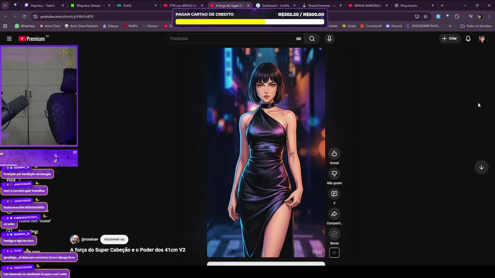
Task: Expand hidden bookmarks with double chevron
Action: [x=450, y=26]
